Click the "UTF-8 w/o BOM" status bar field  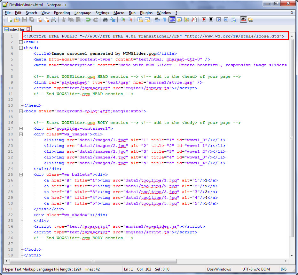pos(256,269)
